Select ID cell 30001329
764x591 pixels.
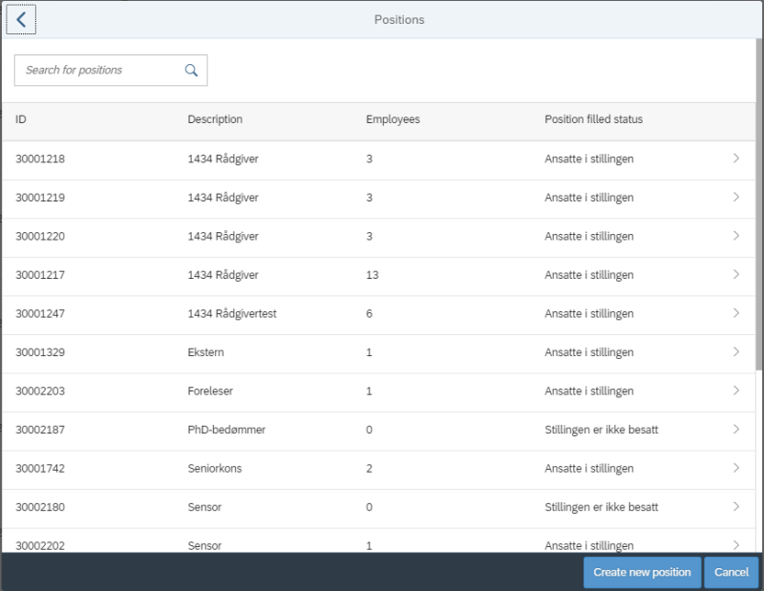40,352
